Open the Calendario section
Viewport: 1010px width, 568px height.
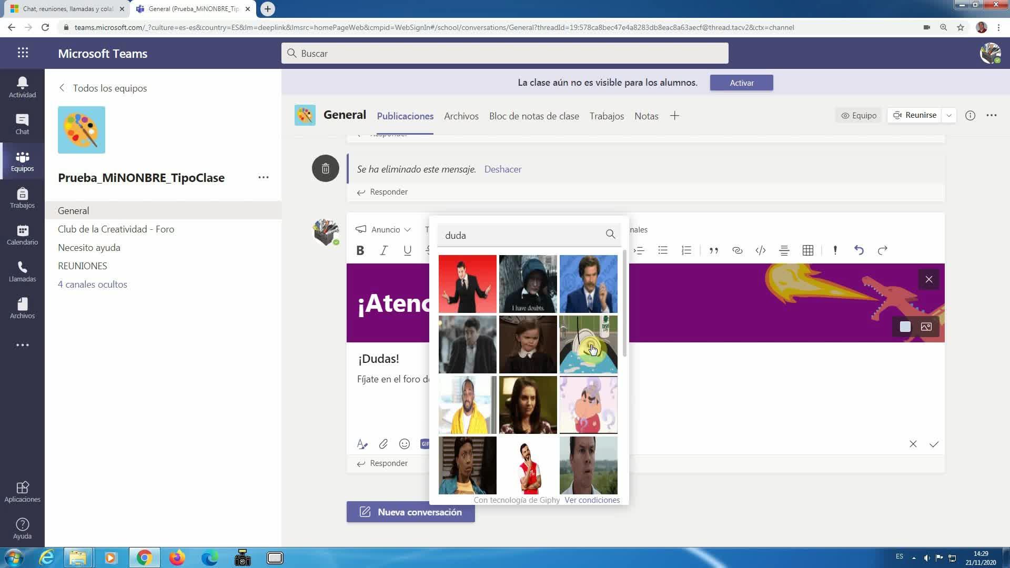(x=22, y=235)
